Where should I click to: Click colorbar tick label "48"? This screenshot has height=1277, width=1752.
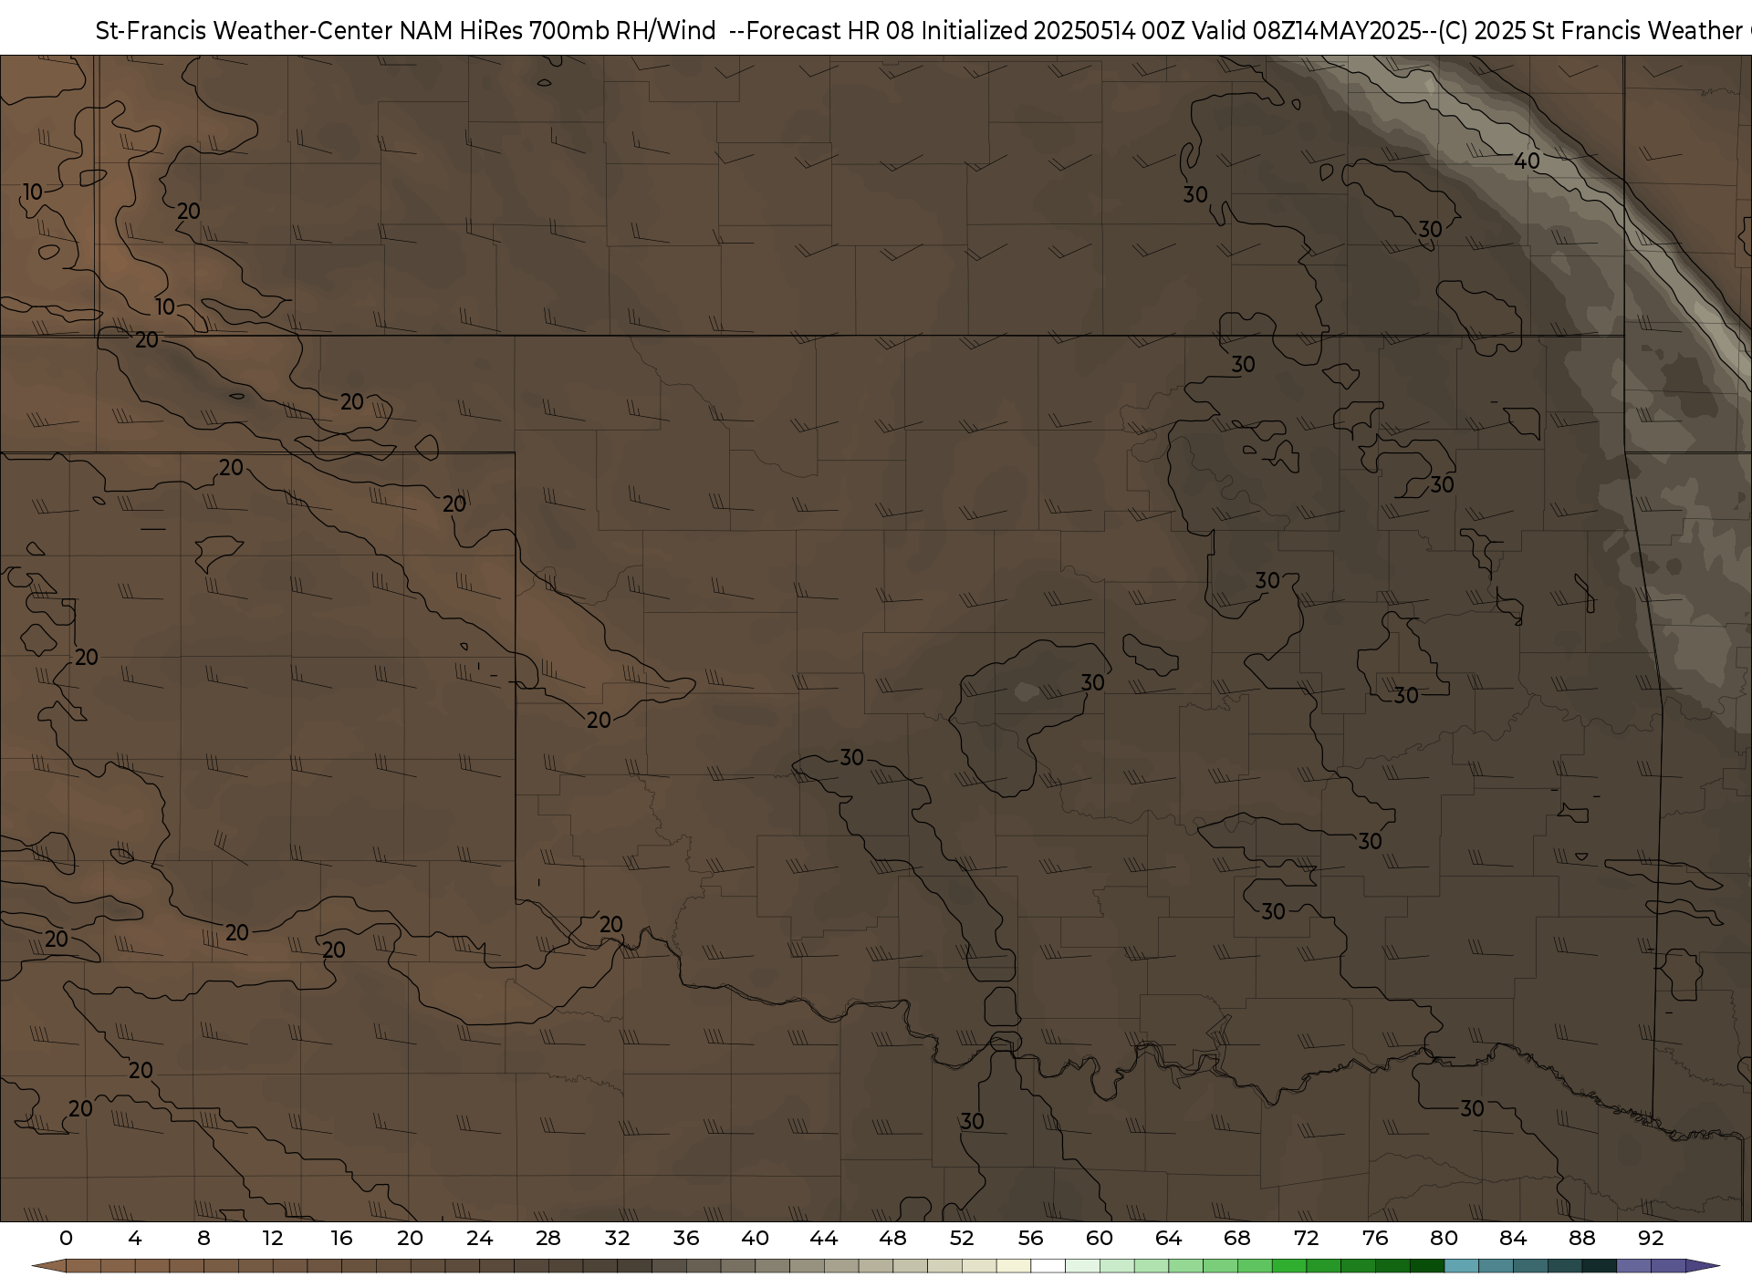coord(892,1239)
